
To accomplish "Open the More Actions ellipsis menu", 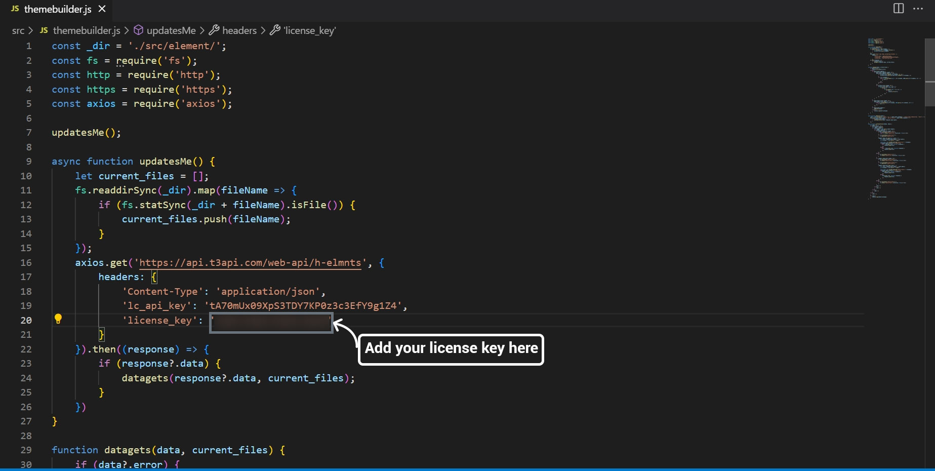I will pyautogui.click(x=918, y=9).
